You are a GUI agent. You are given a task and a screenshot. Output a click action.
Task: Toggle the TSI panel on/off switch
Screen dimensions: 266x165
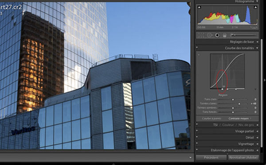197,125
